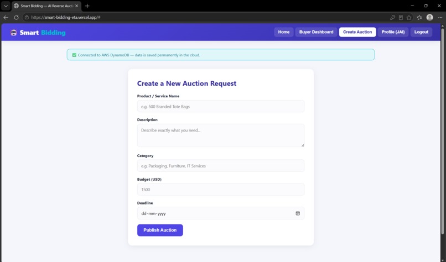
Task: Click the browser address bar URL
Action: (66, 17)
